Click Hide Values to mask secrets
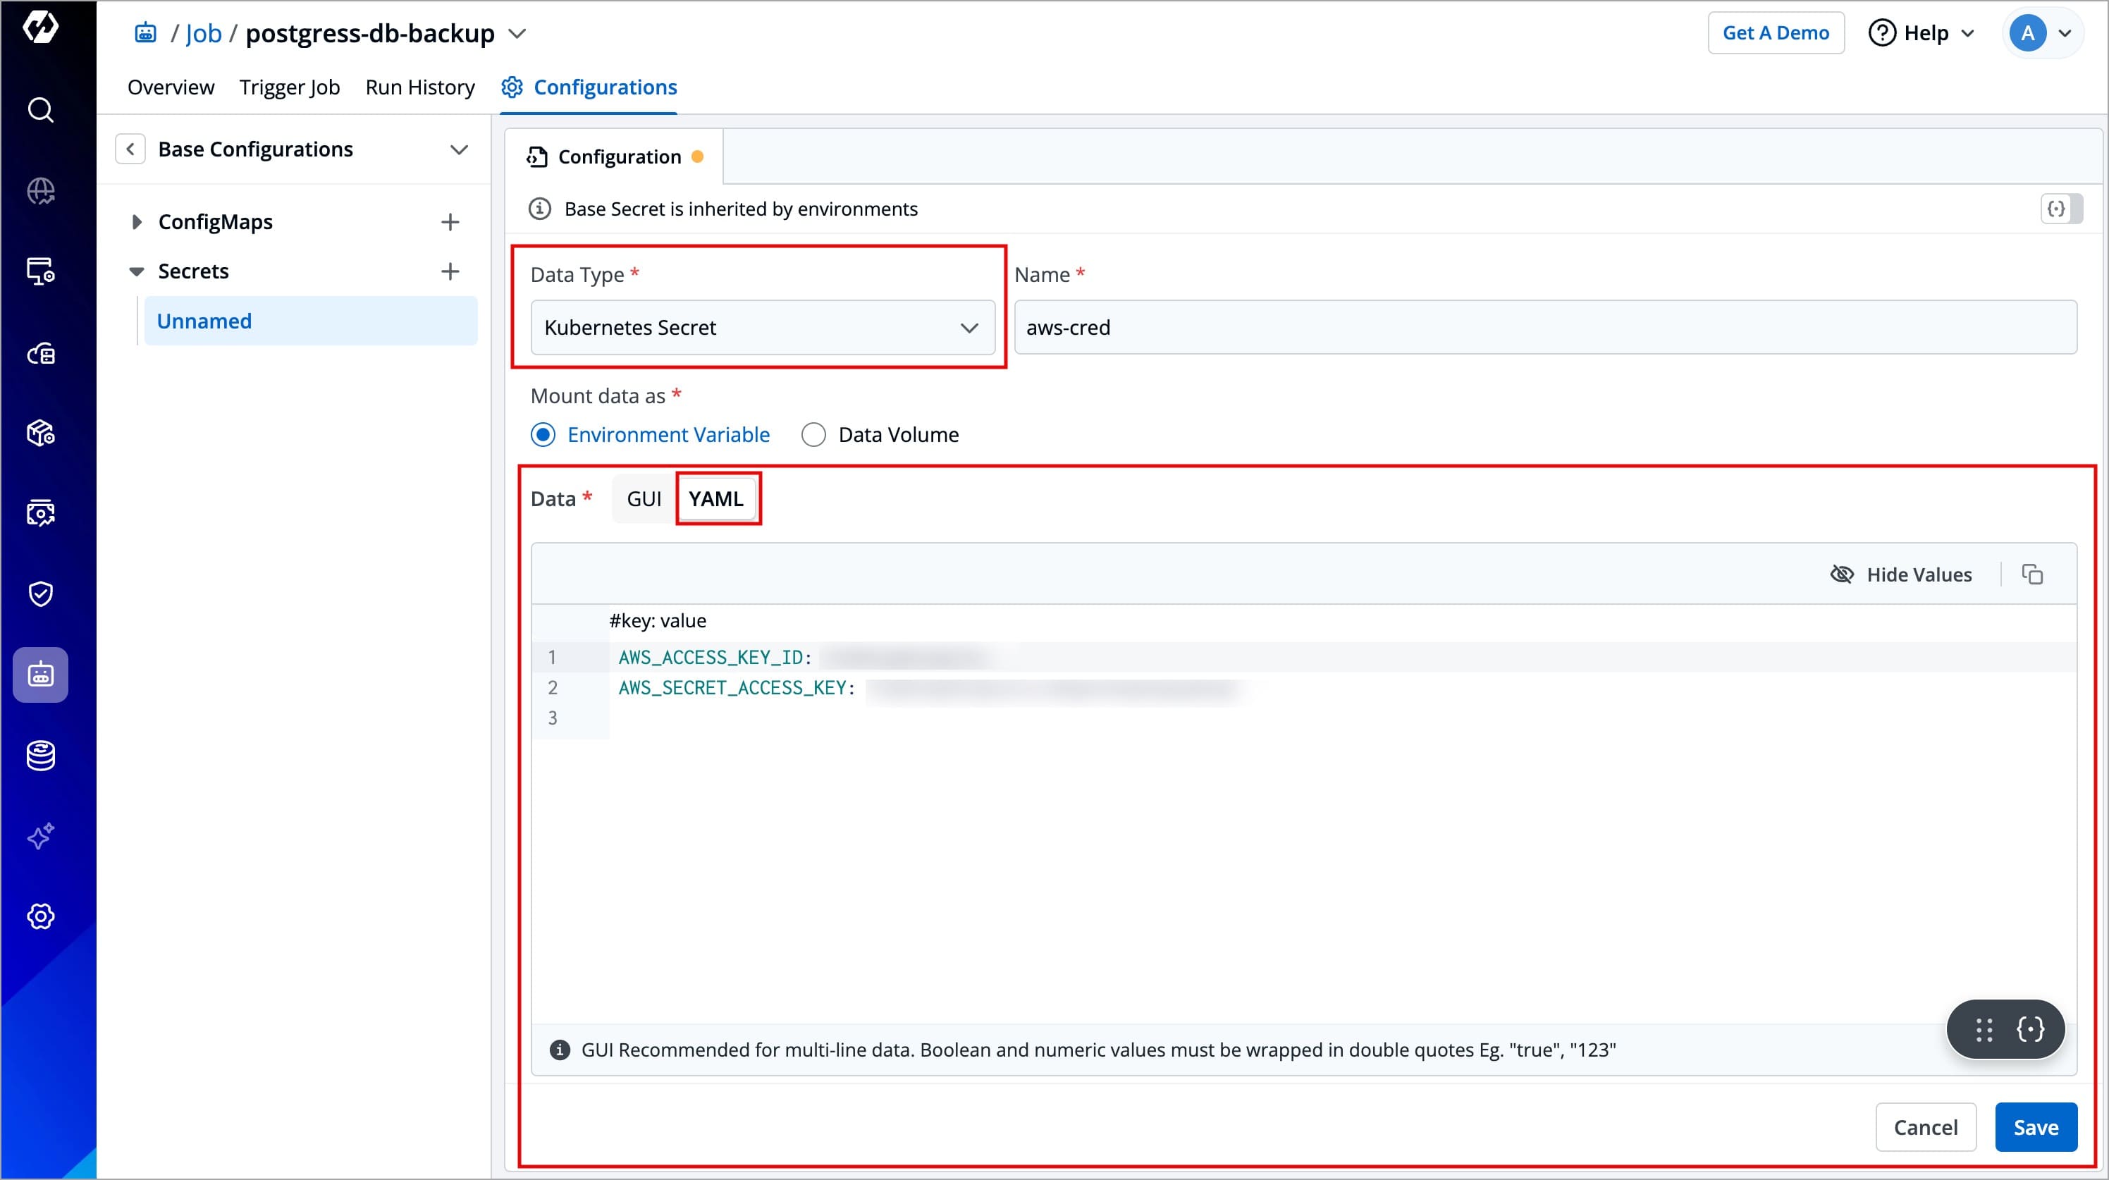Viewport: 2109px width, 1180px height. 1901,575
